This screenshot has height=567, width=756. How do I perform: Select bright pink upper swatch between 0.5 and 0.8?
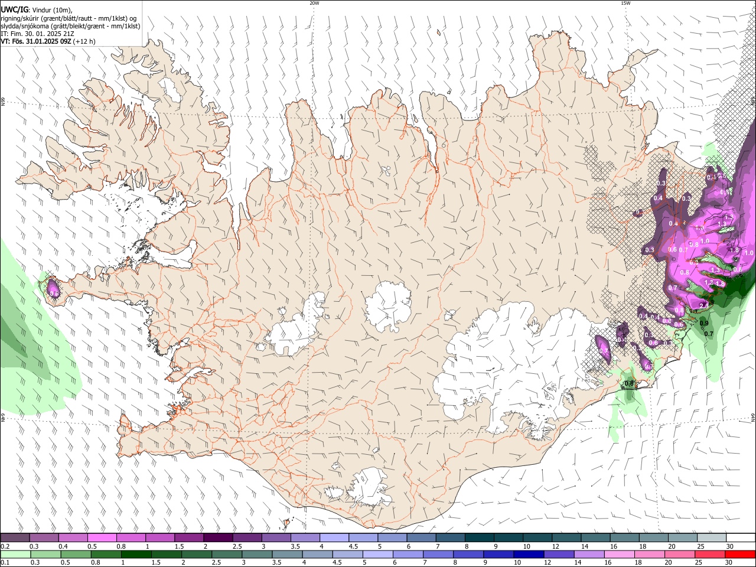(102, 537)
